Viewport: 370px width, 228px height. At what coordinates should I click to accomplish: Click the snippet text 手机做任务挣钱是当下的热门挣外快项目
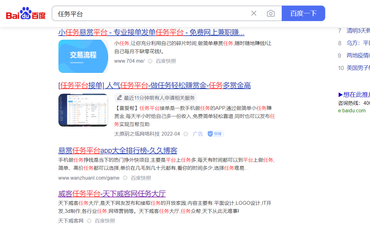(166, 164)
